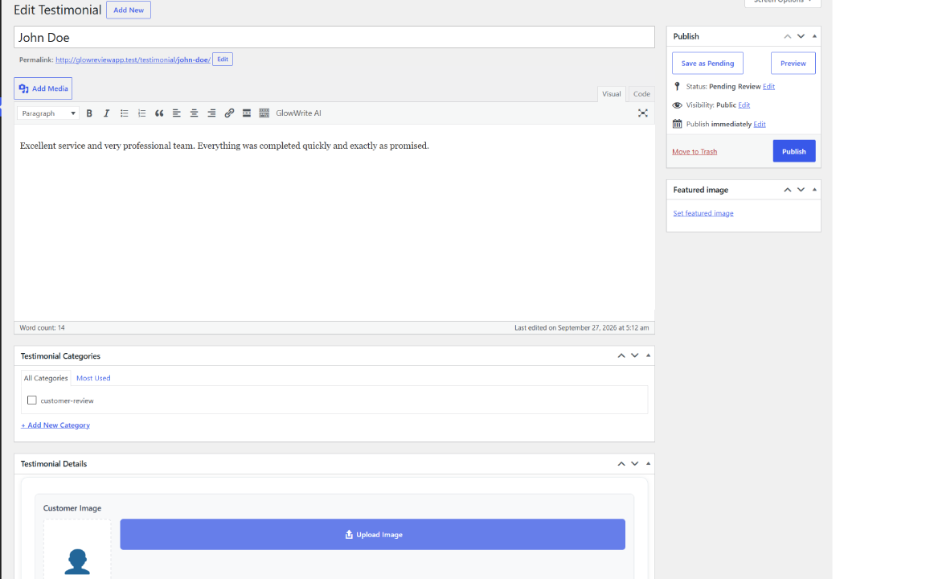Check the customer-review category
This screenshot has width=926, height=579.
pos(32,400)
